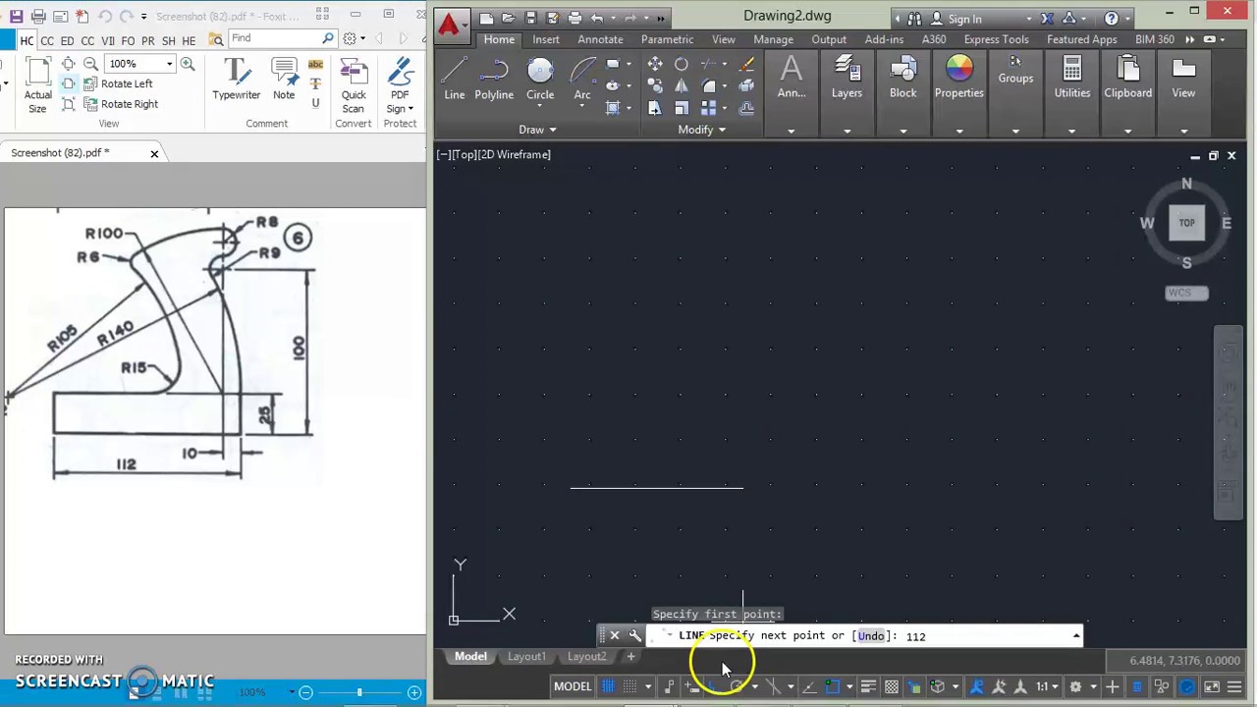This screenshot has width=1257, height=707.
Task: Click the Open file icon in AutoCAD toolbar
Action: point(509,18)
